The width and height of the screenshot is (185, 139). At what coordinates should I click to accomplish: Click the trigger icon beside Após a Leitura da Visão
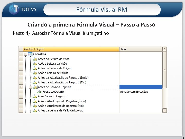pos(35,64)
